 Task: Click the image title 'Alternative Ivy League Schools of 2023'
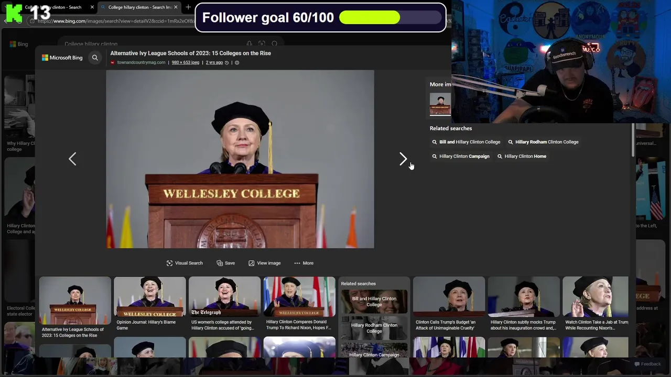190,53
